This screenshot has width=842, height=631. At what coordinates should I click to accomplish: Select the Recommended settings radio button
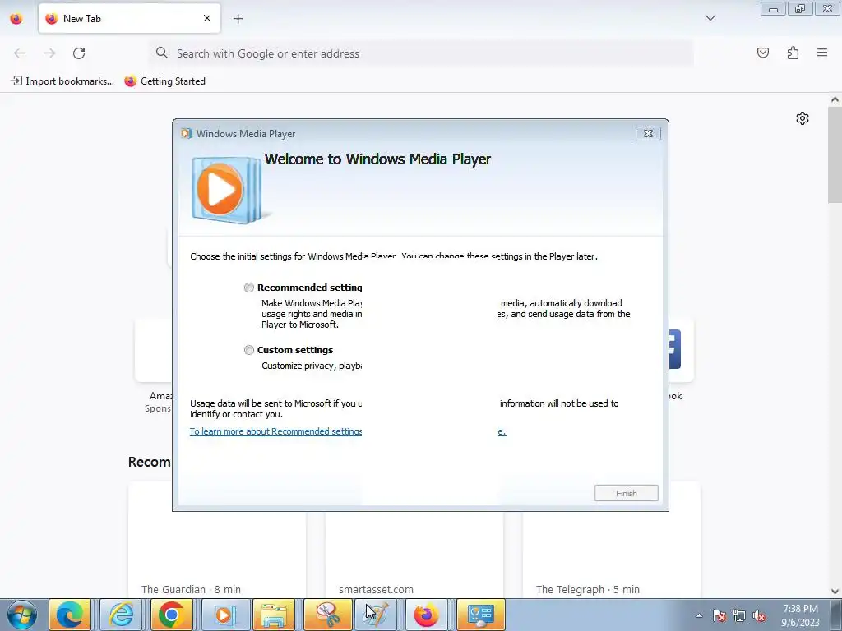248,288
